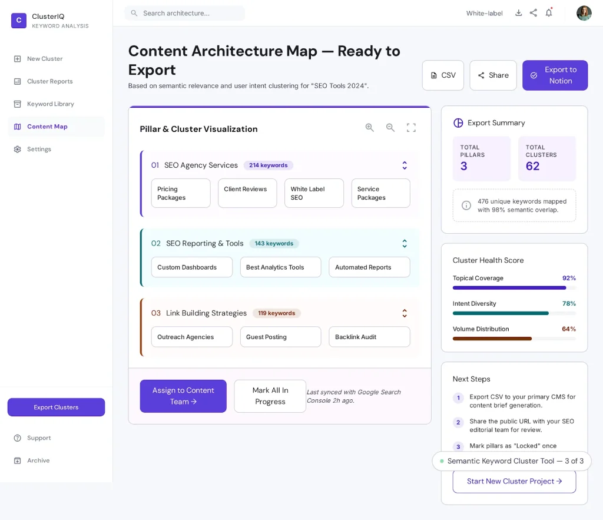This screenshot has width=603, height=520.
Task: Click Export to Notion button
Action: (x=555, y=75)
